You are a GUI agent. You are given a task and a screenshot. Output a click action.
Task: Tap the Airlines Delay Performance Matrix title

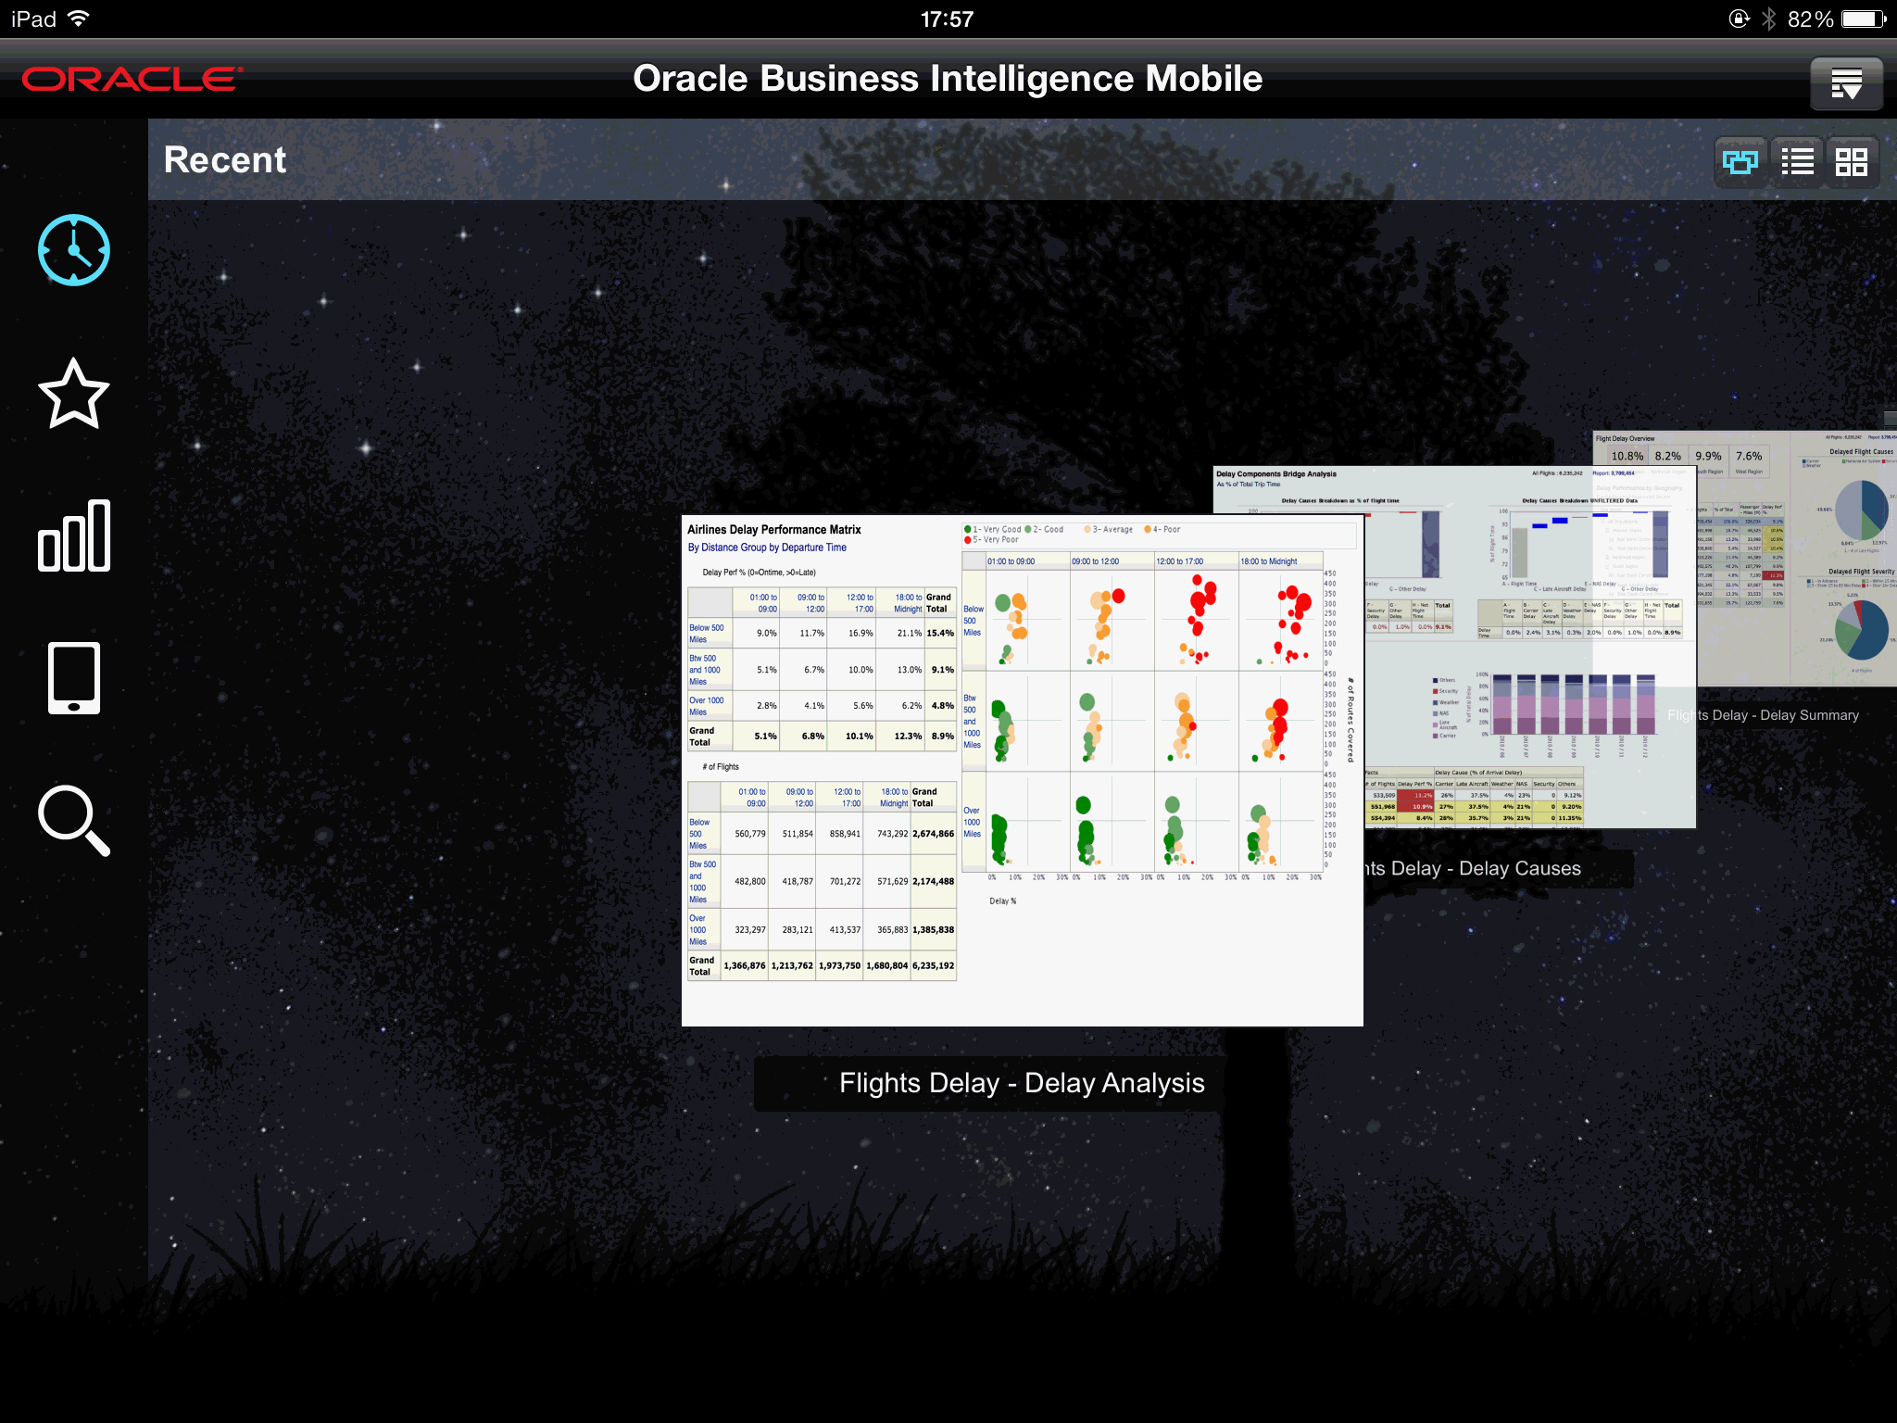pos(774,530)
